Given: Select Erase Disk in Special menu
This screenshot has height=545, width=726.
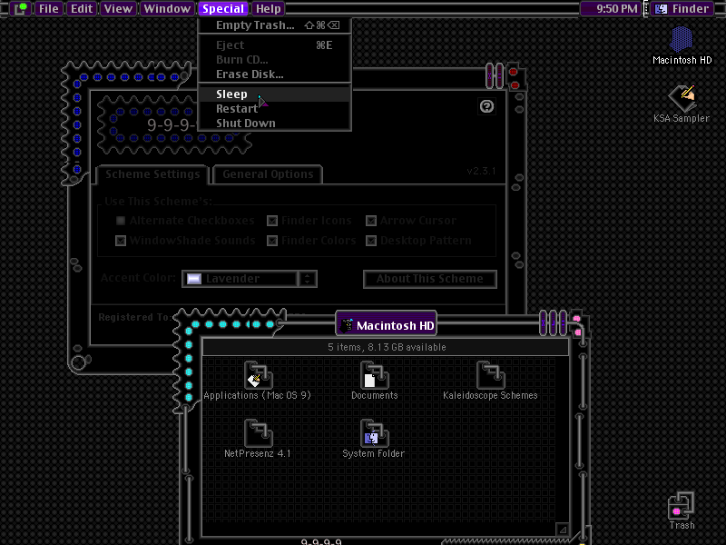Looking at the screenshot, I should [x=275, y=74].
